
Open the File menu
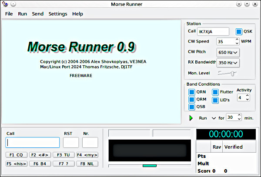(x=9, y=13)
